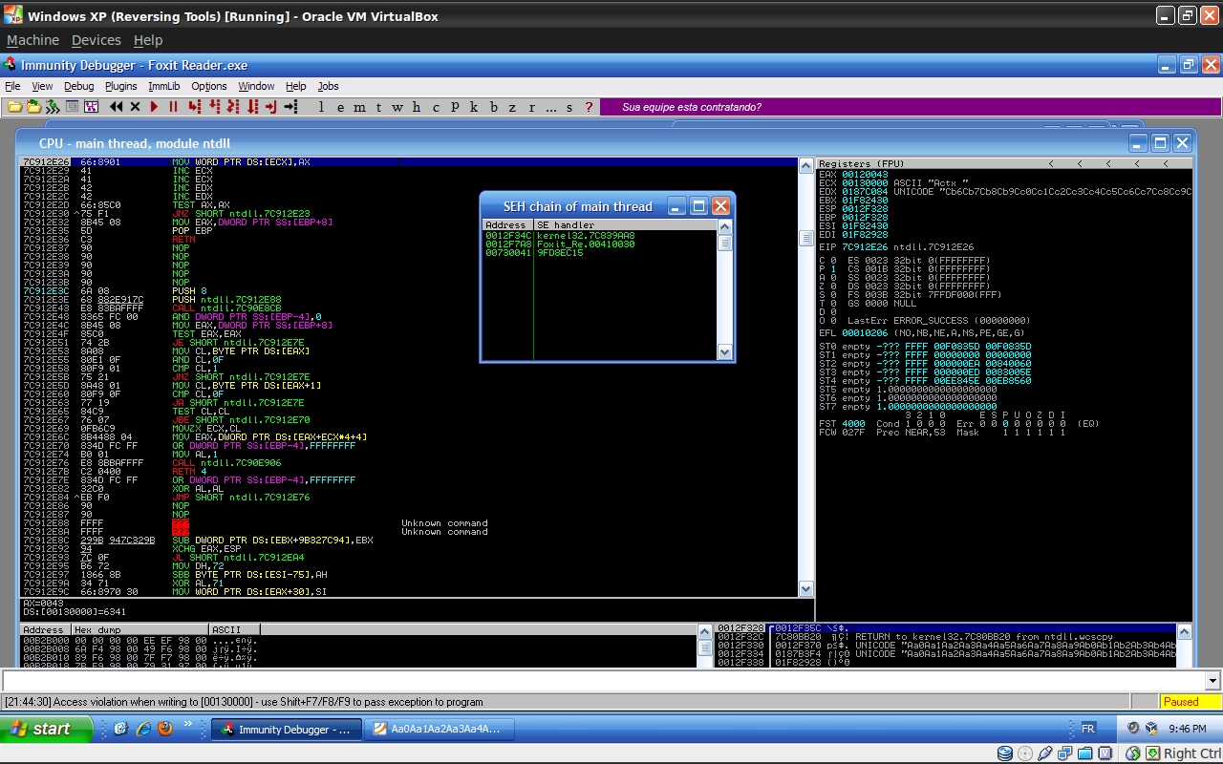
Task: Click the command input field
Action: (604, 681)
